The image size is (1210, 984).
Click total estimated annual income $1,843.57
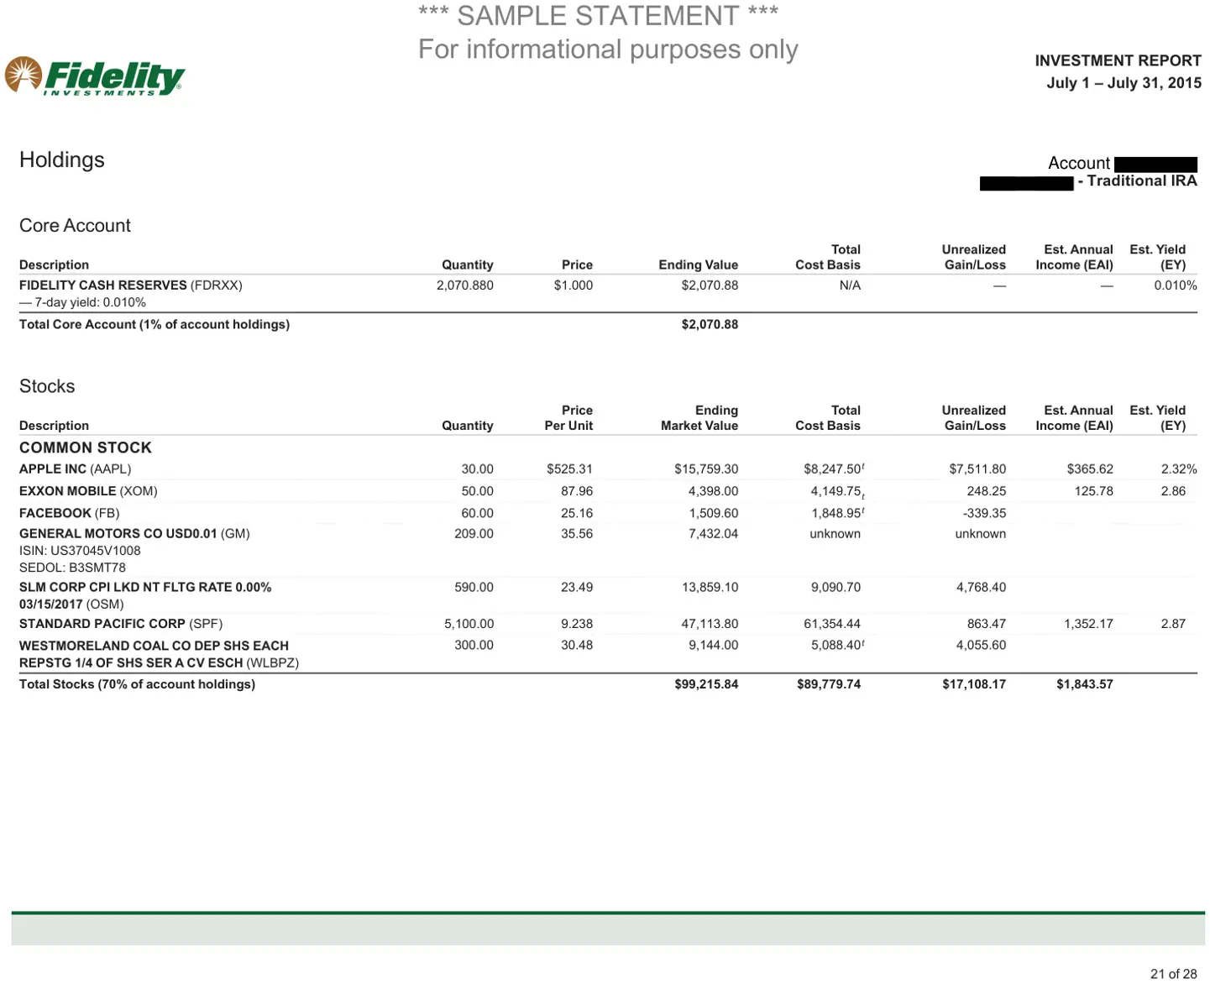1085,684
